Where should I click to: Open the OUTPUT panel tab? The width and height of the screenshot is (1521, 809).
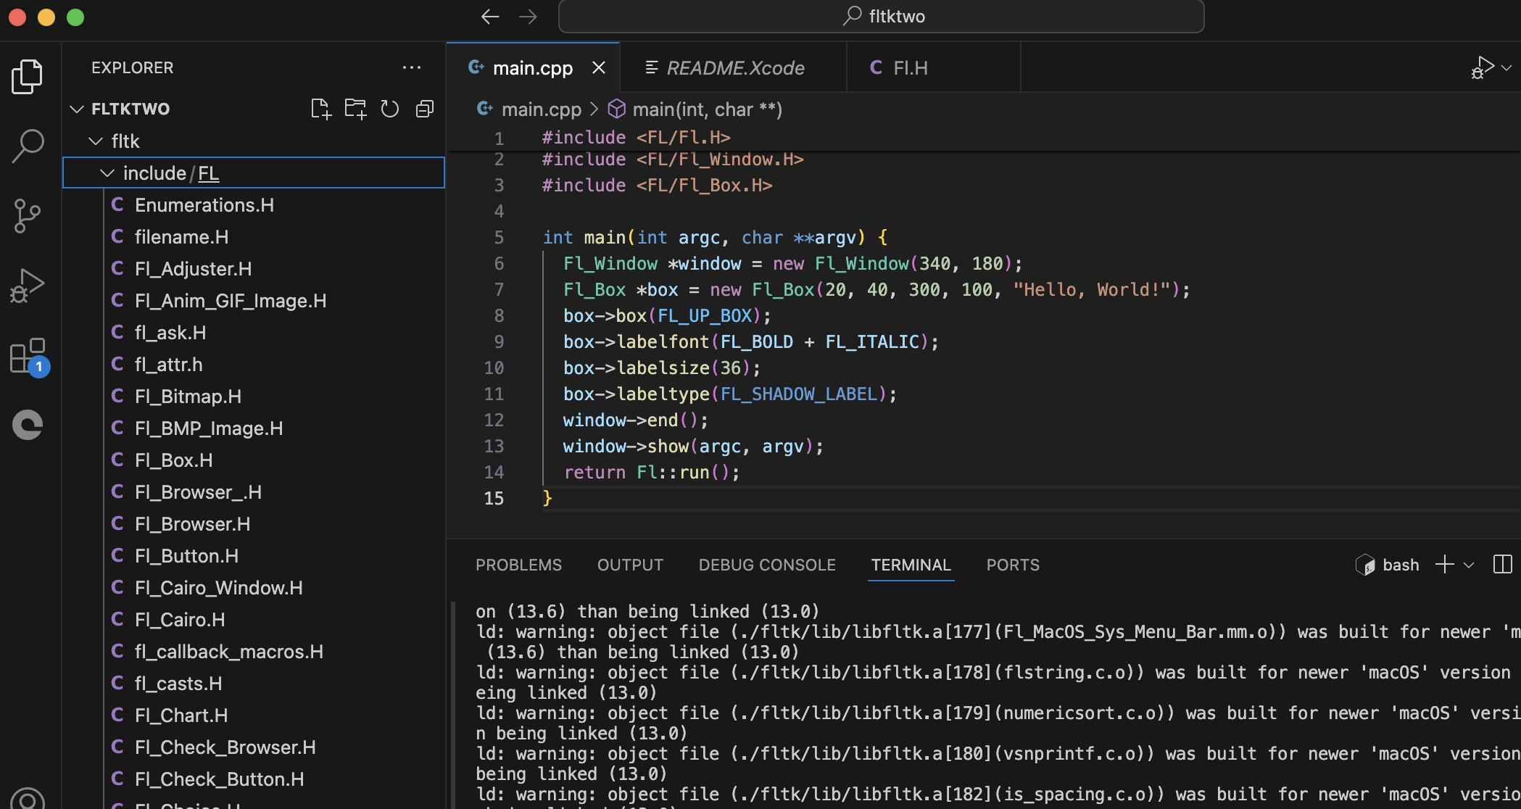[630, 565]
